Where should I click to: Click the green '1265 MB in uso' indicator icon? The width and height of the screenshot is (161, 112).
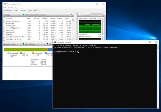tap(23, 44)
